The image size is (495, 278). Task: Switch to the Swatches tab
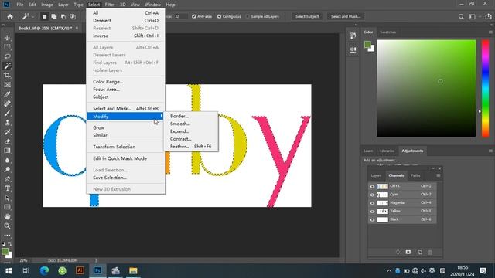[388, 32]
